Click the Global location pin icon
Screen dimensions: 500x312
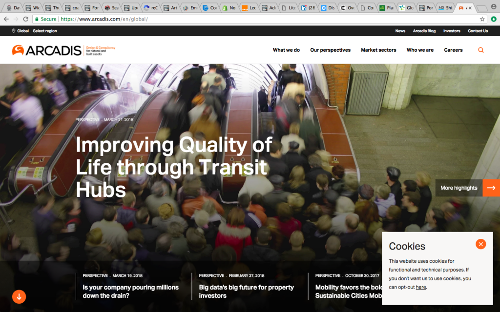point(14,31)
